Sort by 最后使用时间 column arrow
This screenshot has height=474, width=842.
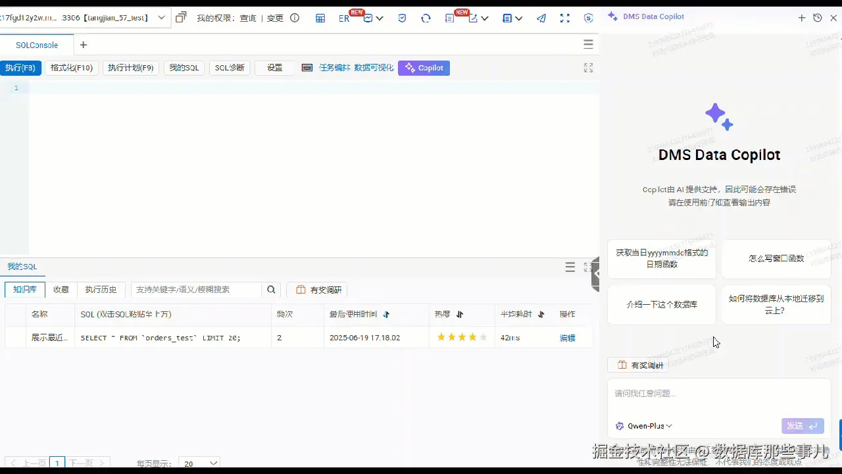[386, 315]
